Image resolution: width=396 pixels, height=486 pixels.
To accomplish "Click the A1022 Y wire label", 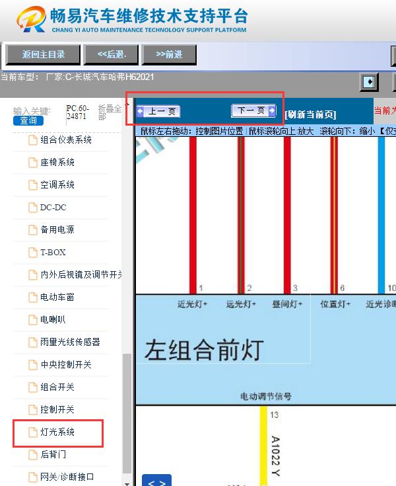I will coord(275,456).
